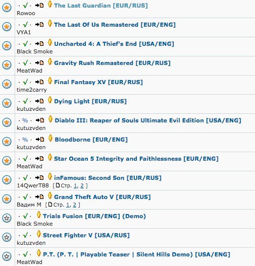Jump to newest post in Grand Theft Auto V
The image size is (255, 266).
click(39, 197)
